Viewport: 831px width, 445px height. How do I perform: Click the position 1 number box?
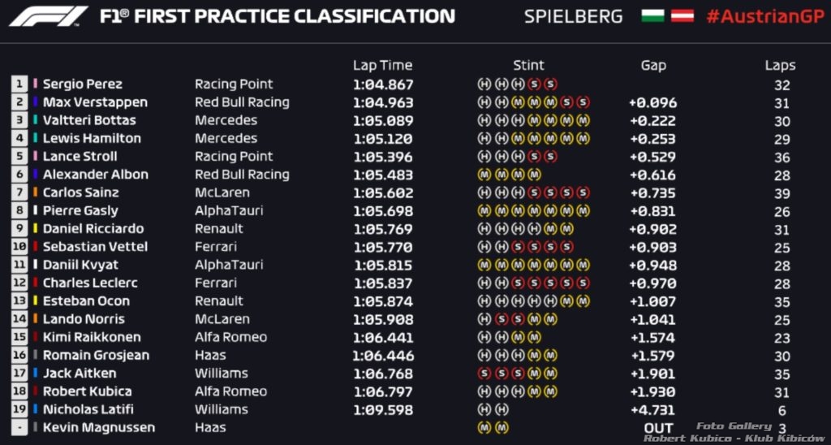(19, 84)
